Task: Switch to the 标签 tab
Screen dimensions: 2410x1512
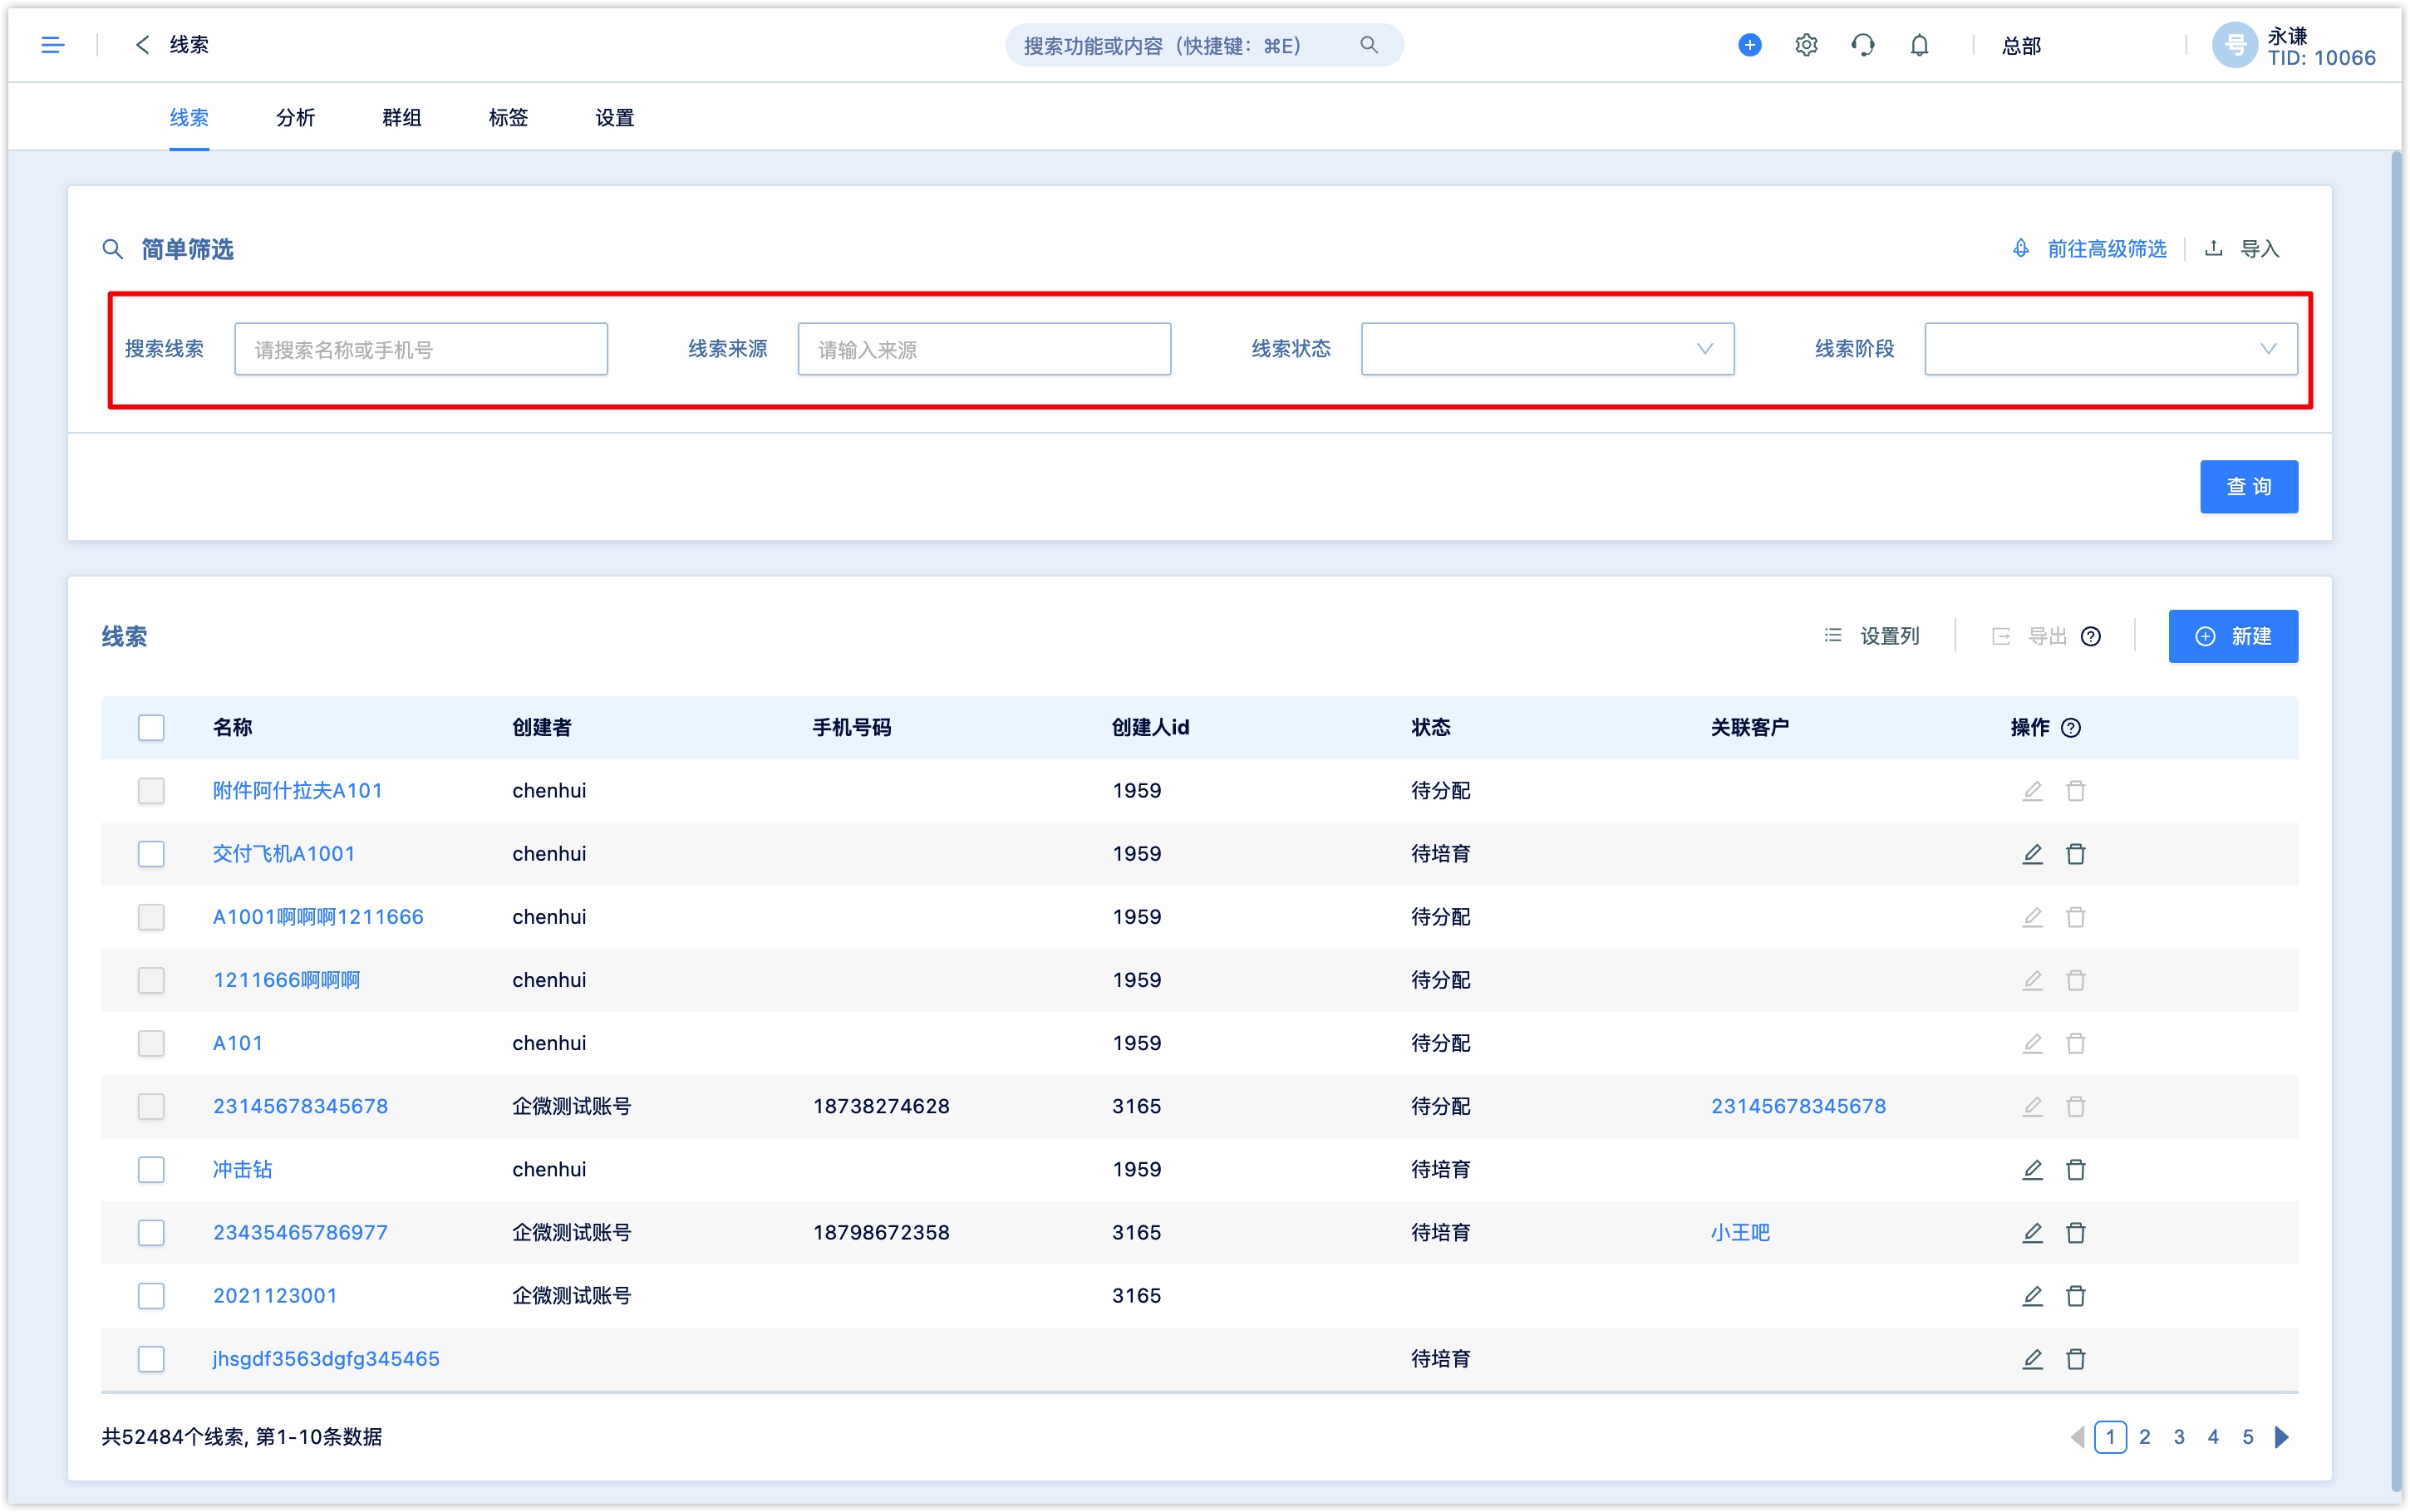Action: point(508,117)
